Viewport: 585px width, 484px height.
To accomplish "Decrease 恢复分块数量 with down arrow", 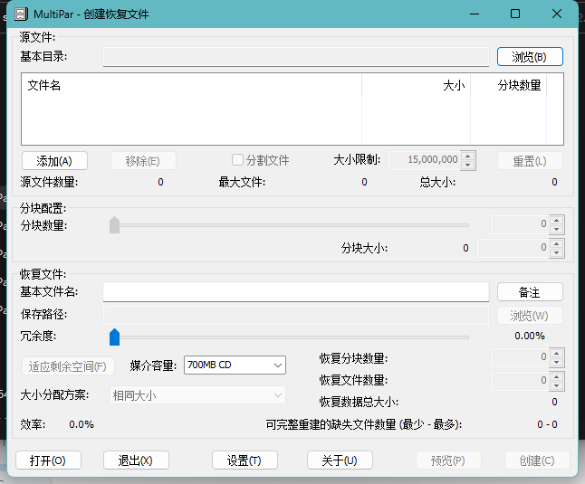I will pyautogui.click(x=557, y=363).
